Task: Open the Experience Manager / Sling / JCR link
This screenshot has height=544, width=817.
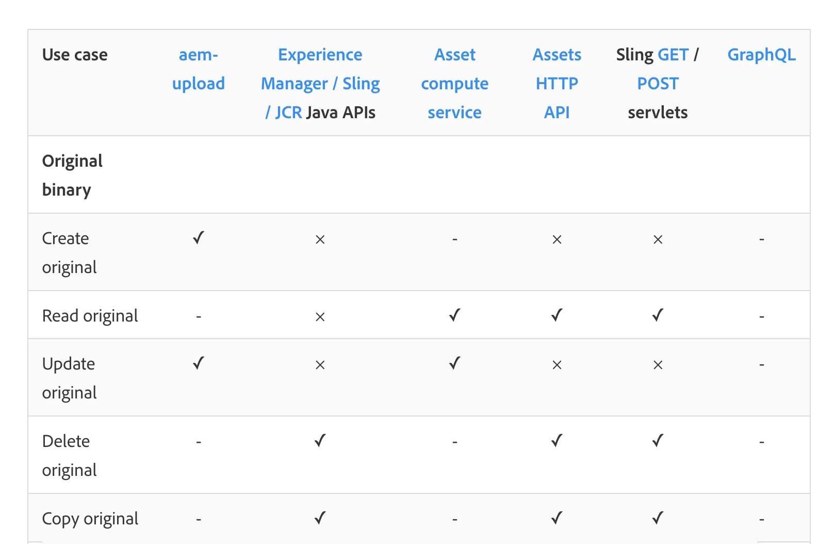Action: coord(320,83)
